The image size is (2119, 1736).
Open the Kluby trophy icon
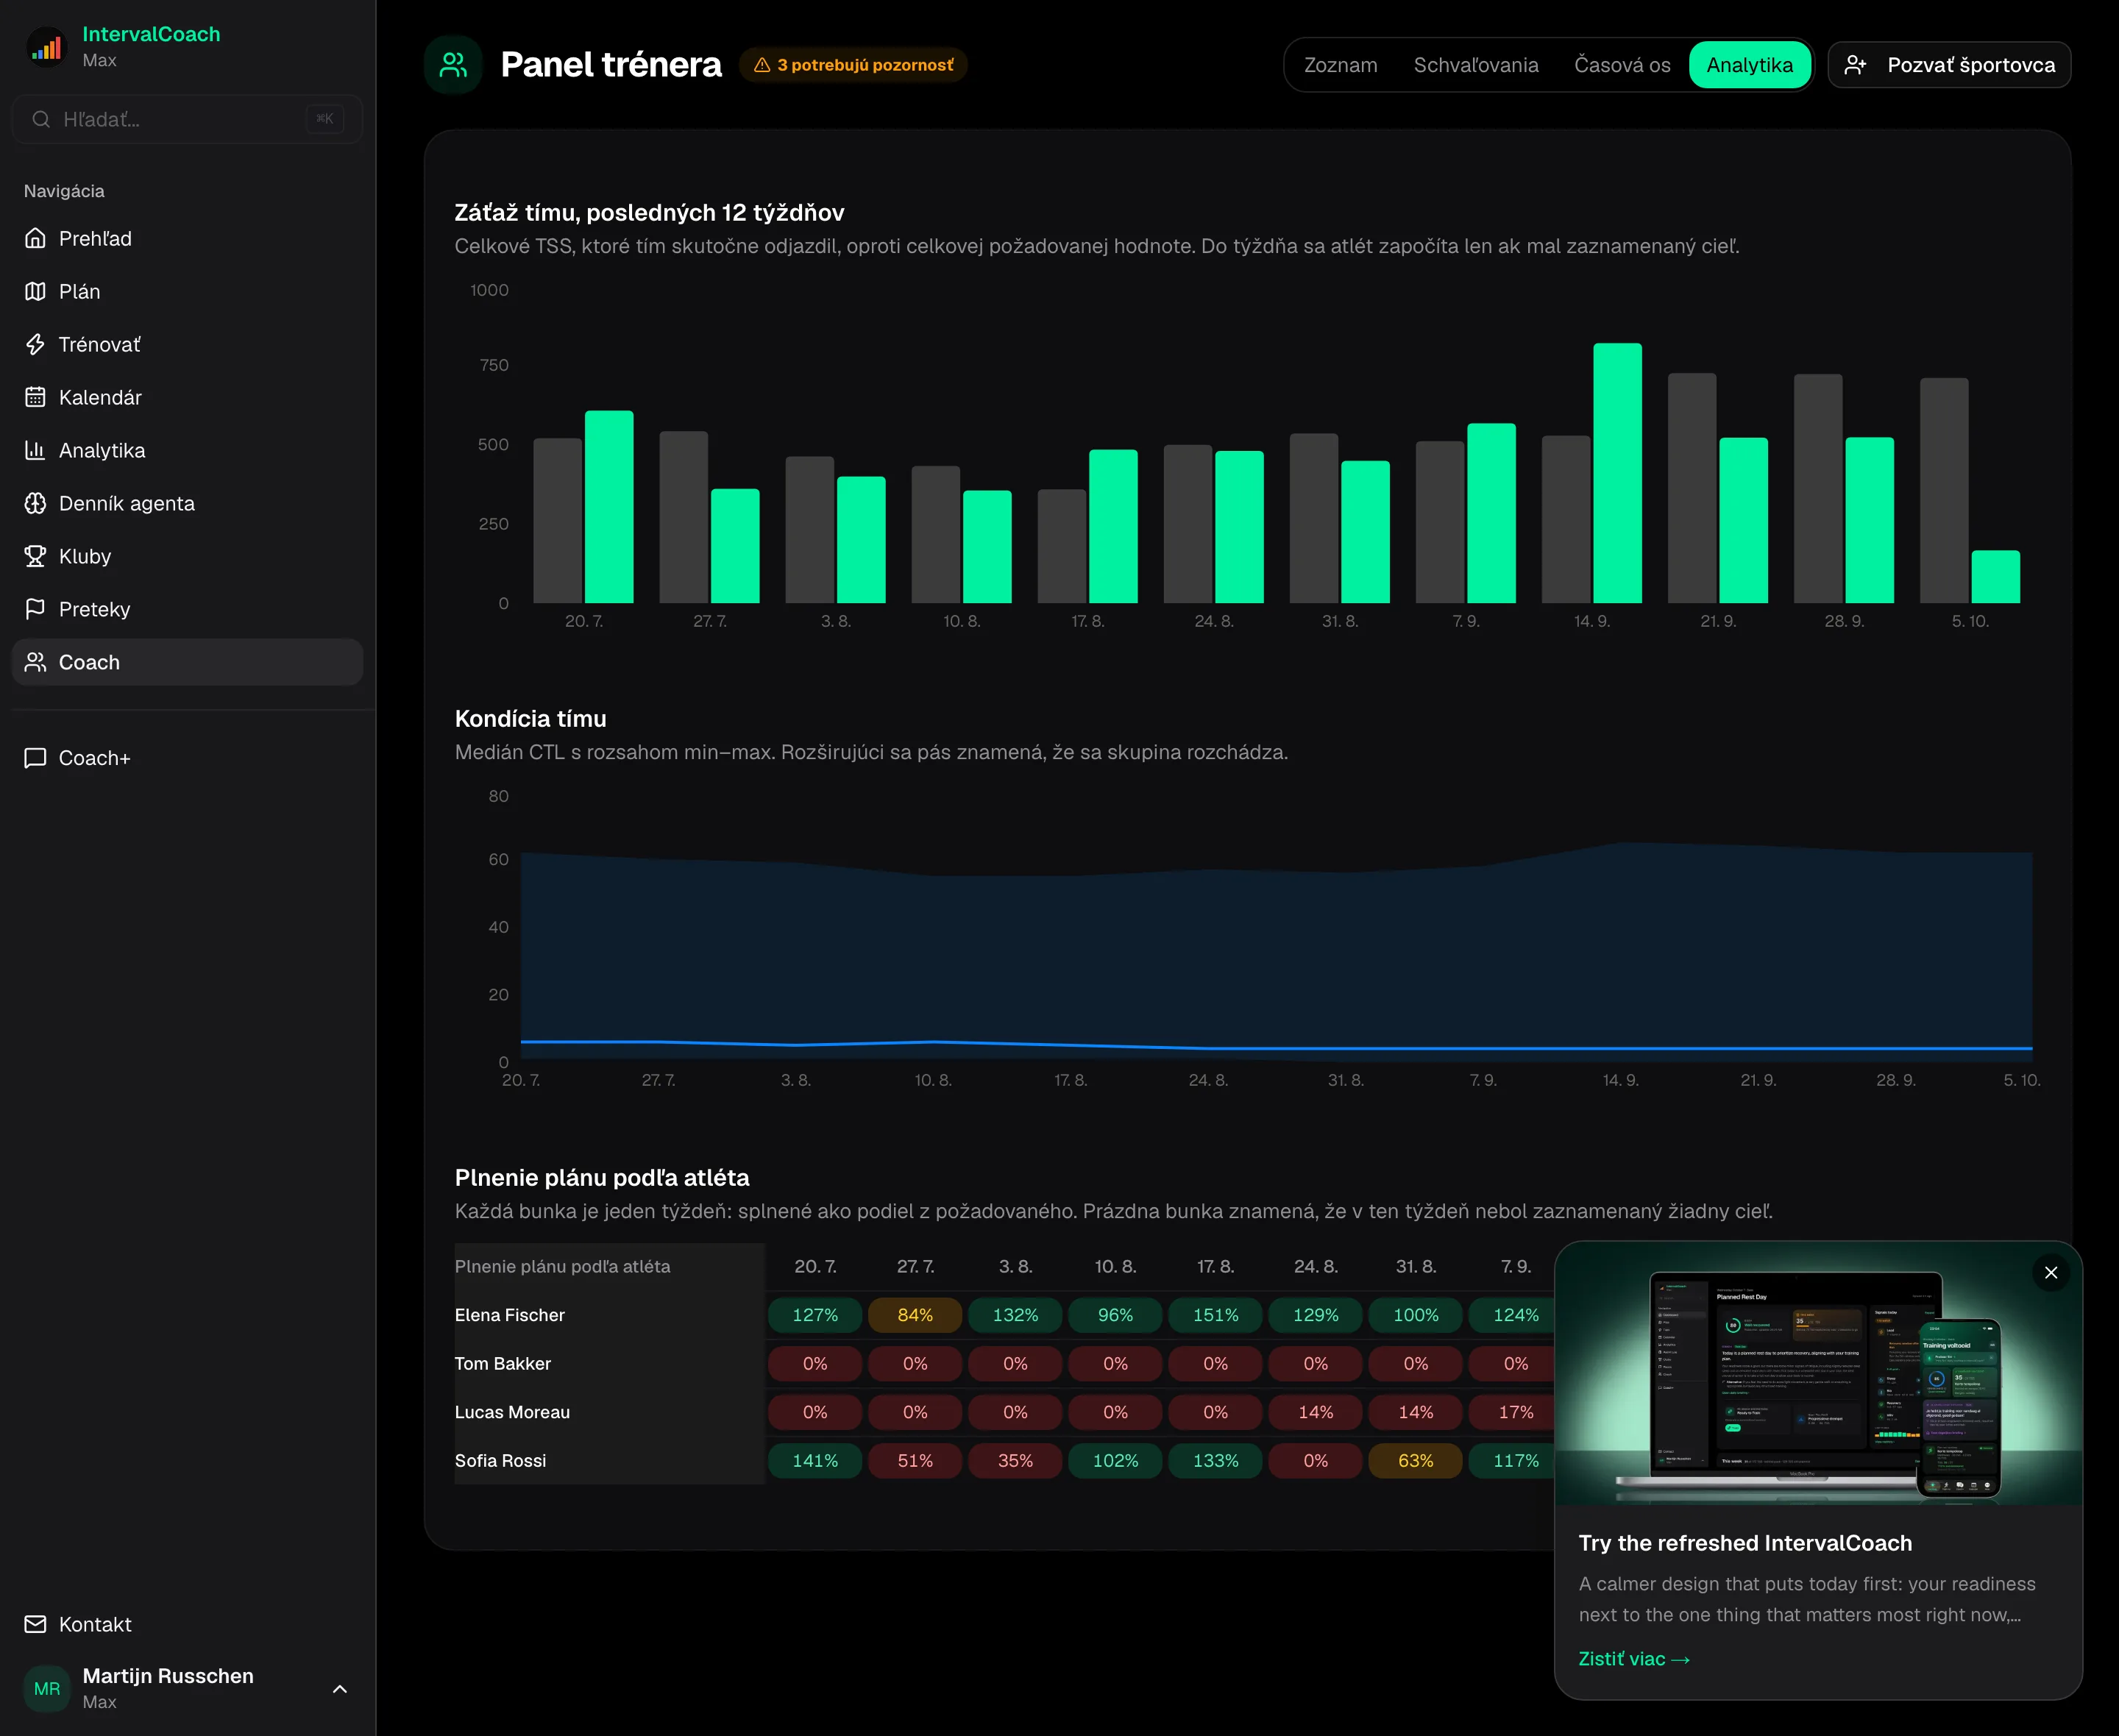point(36,556)
